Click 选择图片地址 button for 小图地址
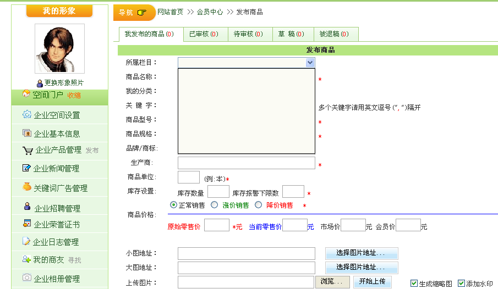 point(362,253)
